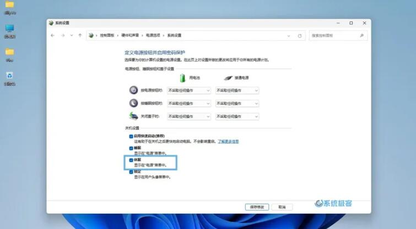Open the on-battery dropdown for 关闭盖子时
Screen dimensions: 416x229
point(189,116)
